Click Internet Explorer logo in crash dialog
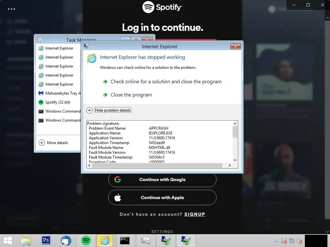330x247 pixels. coord(92,59)
